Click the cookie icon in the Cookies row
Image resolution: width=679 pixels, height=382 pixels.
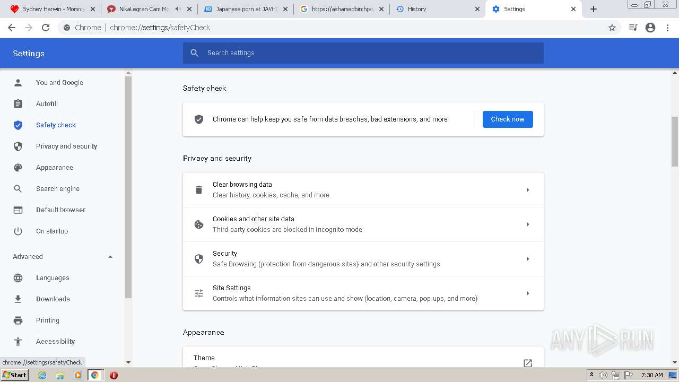click(199, 224)
